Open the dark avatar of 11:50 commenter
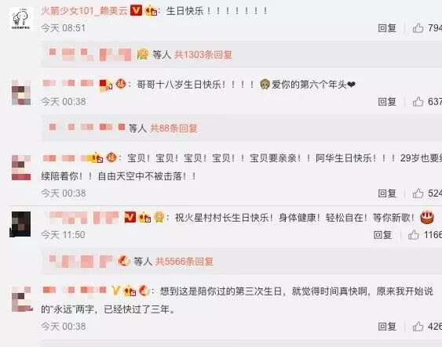This screenshot has width=442, height=347. [x=20, y=224]
